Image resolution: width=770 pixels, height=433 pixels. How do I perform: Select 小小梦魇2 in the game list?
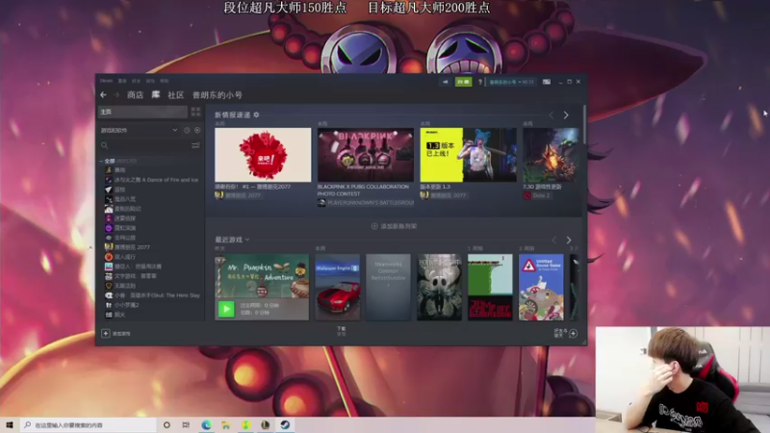[122, 305]
